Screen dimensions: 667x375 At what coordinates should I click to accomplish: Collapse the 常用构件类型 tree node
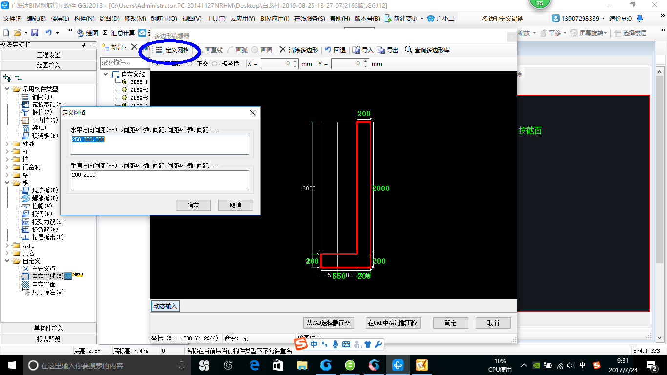coord(7,89)
